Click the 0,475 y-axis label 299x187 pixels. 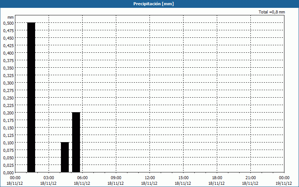click(x=9, y=31)
